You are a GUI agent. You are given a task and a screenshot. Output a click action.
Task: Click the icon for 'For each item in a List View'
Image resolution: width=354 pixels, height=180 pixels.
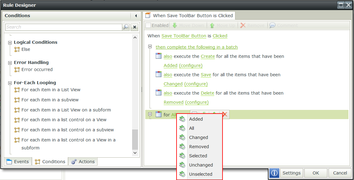point(17,90)
